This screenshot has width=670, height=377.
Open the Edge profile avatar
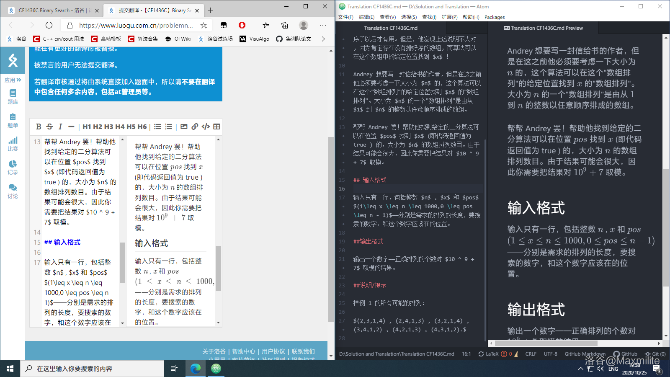(304, 25)
